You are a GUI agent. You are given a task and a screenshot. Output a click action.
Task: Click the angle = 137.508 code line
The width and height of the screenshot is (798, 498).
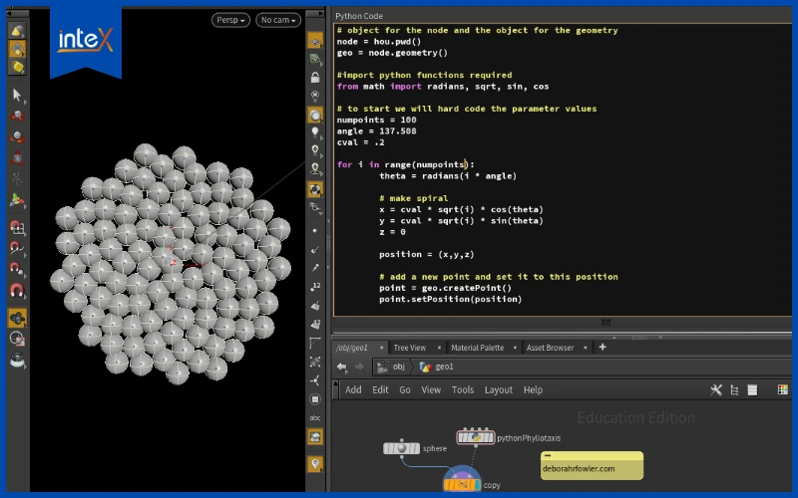click(377, 131)
